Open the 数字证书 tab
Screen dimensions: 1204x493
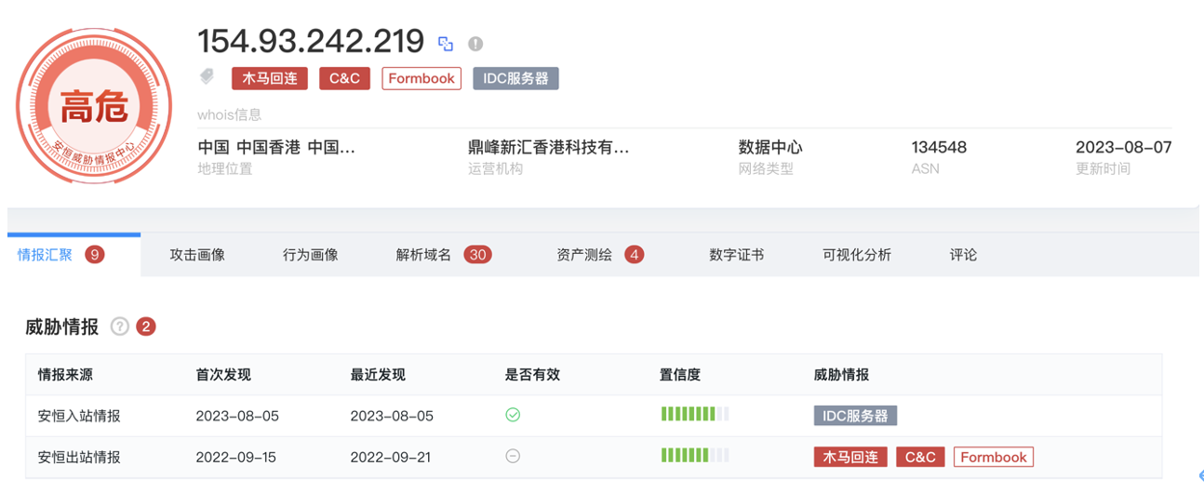[x=736, y=255]
